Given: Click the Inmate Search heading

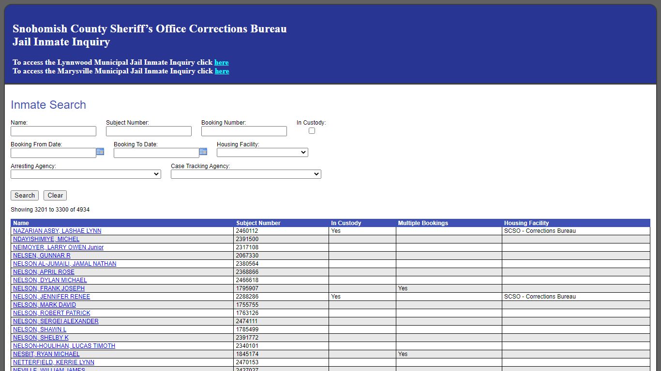Looking at the screenshot, I should [x=48, y=105].
